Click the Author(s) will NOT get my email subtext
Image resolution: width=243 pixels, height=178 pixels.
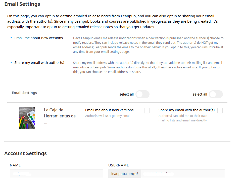[108, 116]
